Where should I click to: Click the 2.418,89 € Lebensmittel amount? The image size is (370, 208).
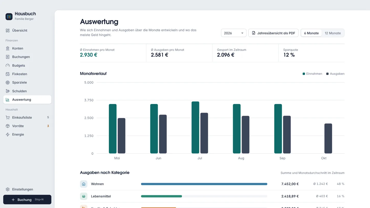click(290, 196)
